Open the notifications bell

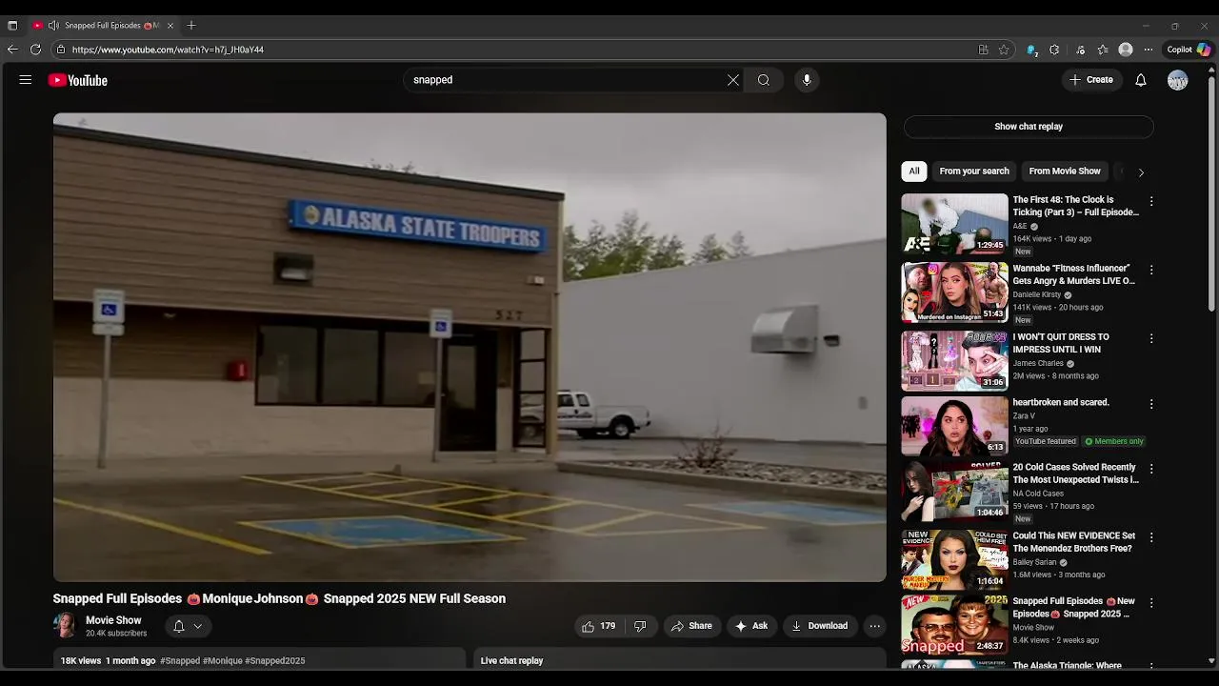(x=1141, y=80)
